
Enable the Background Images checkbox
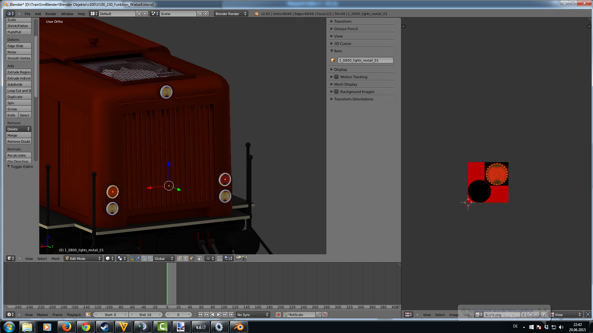336,92
